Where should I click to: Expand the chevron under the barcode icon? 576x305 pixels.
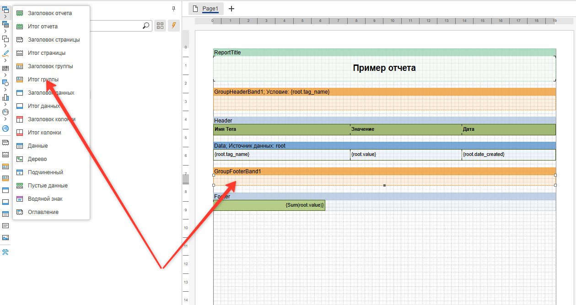[x=5, y=75]
